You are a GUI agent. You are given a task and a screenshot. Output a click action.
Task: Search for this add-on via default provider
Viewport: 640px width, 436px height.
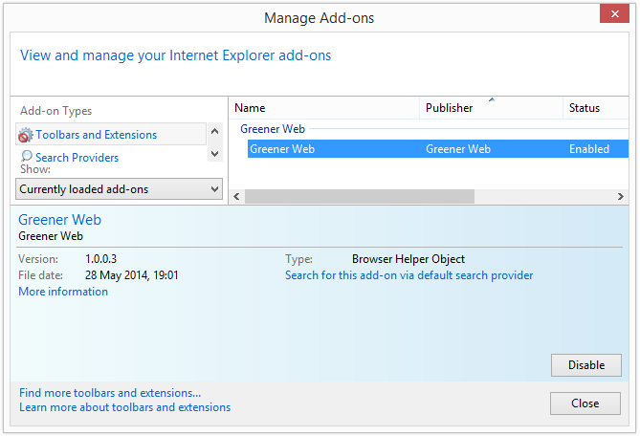(x=409, y=275)
